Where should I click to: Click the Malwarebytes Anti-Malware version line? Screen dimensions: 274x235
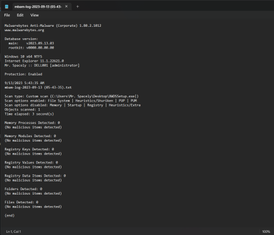(53, 26)
